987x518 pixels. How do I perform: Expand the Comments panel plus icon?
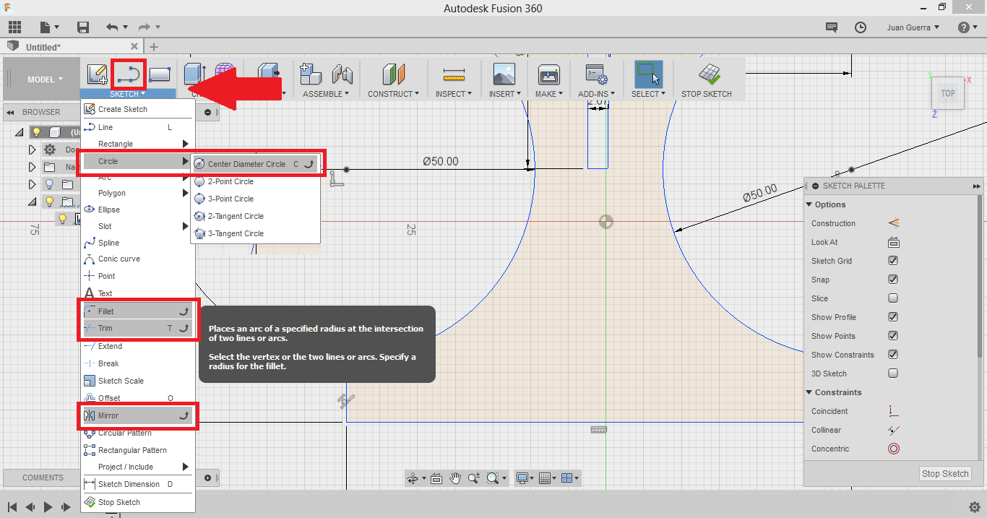pyautogui.click(x=208, y=478)
